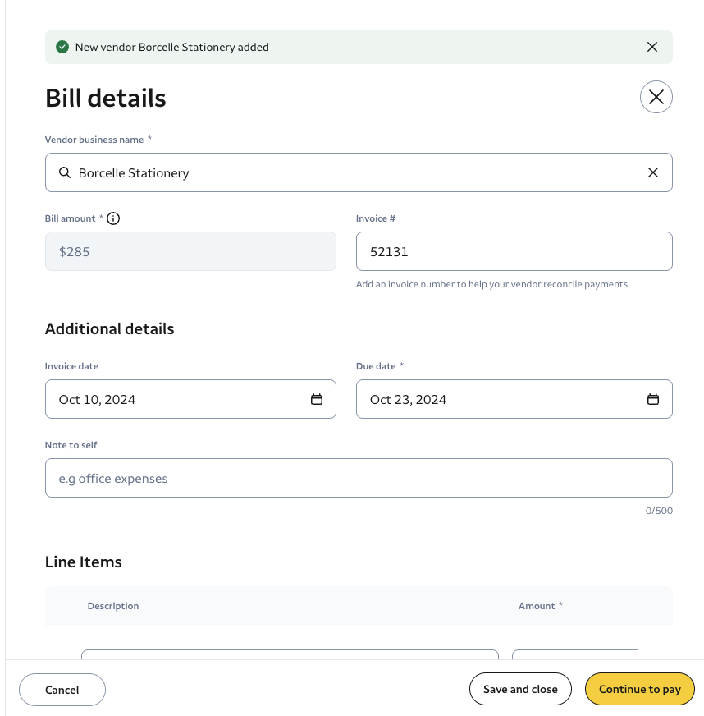
Task: Click the line item Description input
Action: pyautogui.click(x=290, y=654)
